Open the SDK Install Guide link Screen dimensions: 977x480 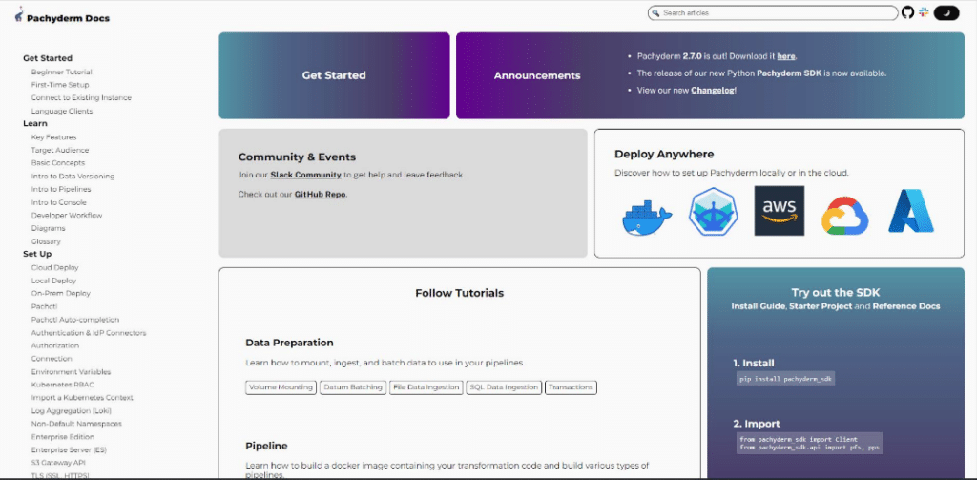[759, 306]
